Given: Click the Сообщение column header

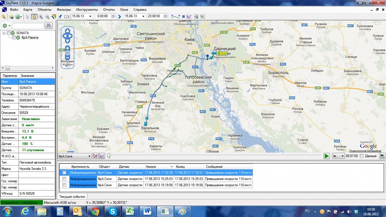Looking at the screenshot, I should pos(228,166).
